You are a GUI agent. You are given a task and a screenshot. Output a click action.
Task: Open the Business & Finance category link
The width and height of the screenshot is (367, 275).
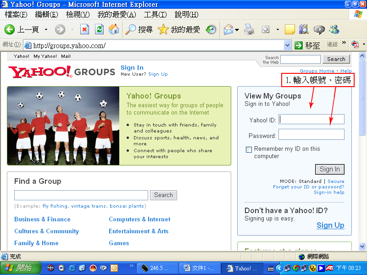pyautogui.click(x=42, y=220)
